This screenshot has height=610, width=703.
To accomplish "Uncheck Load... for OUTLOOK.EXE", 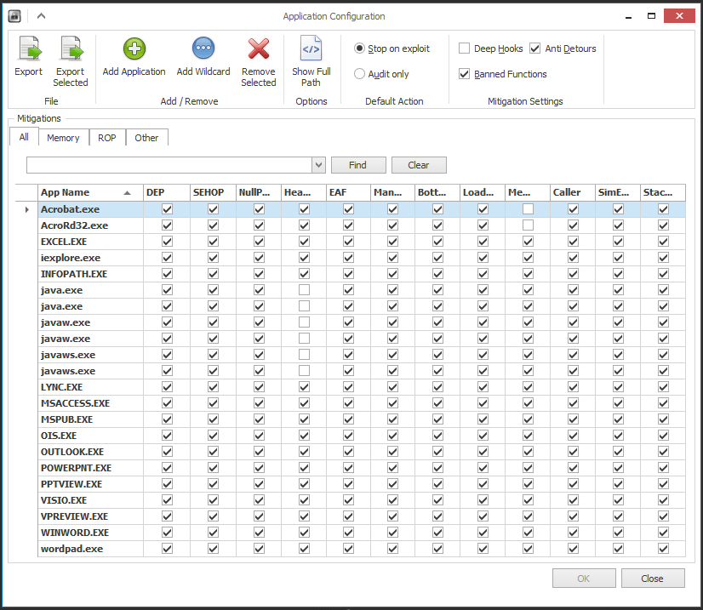I will click(483, 452).
